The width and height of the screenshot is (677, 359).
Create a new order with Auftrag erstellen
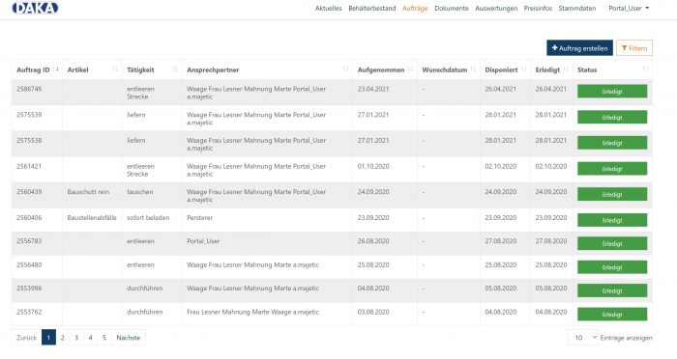(x=580, y=48)
